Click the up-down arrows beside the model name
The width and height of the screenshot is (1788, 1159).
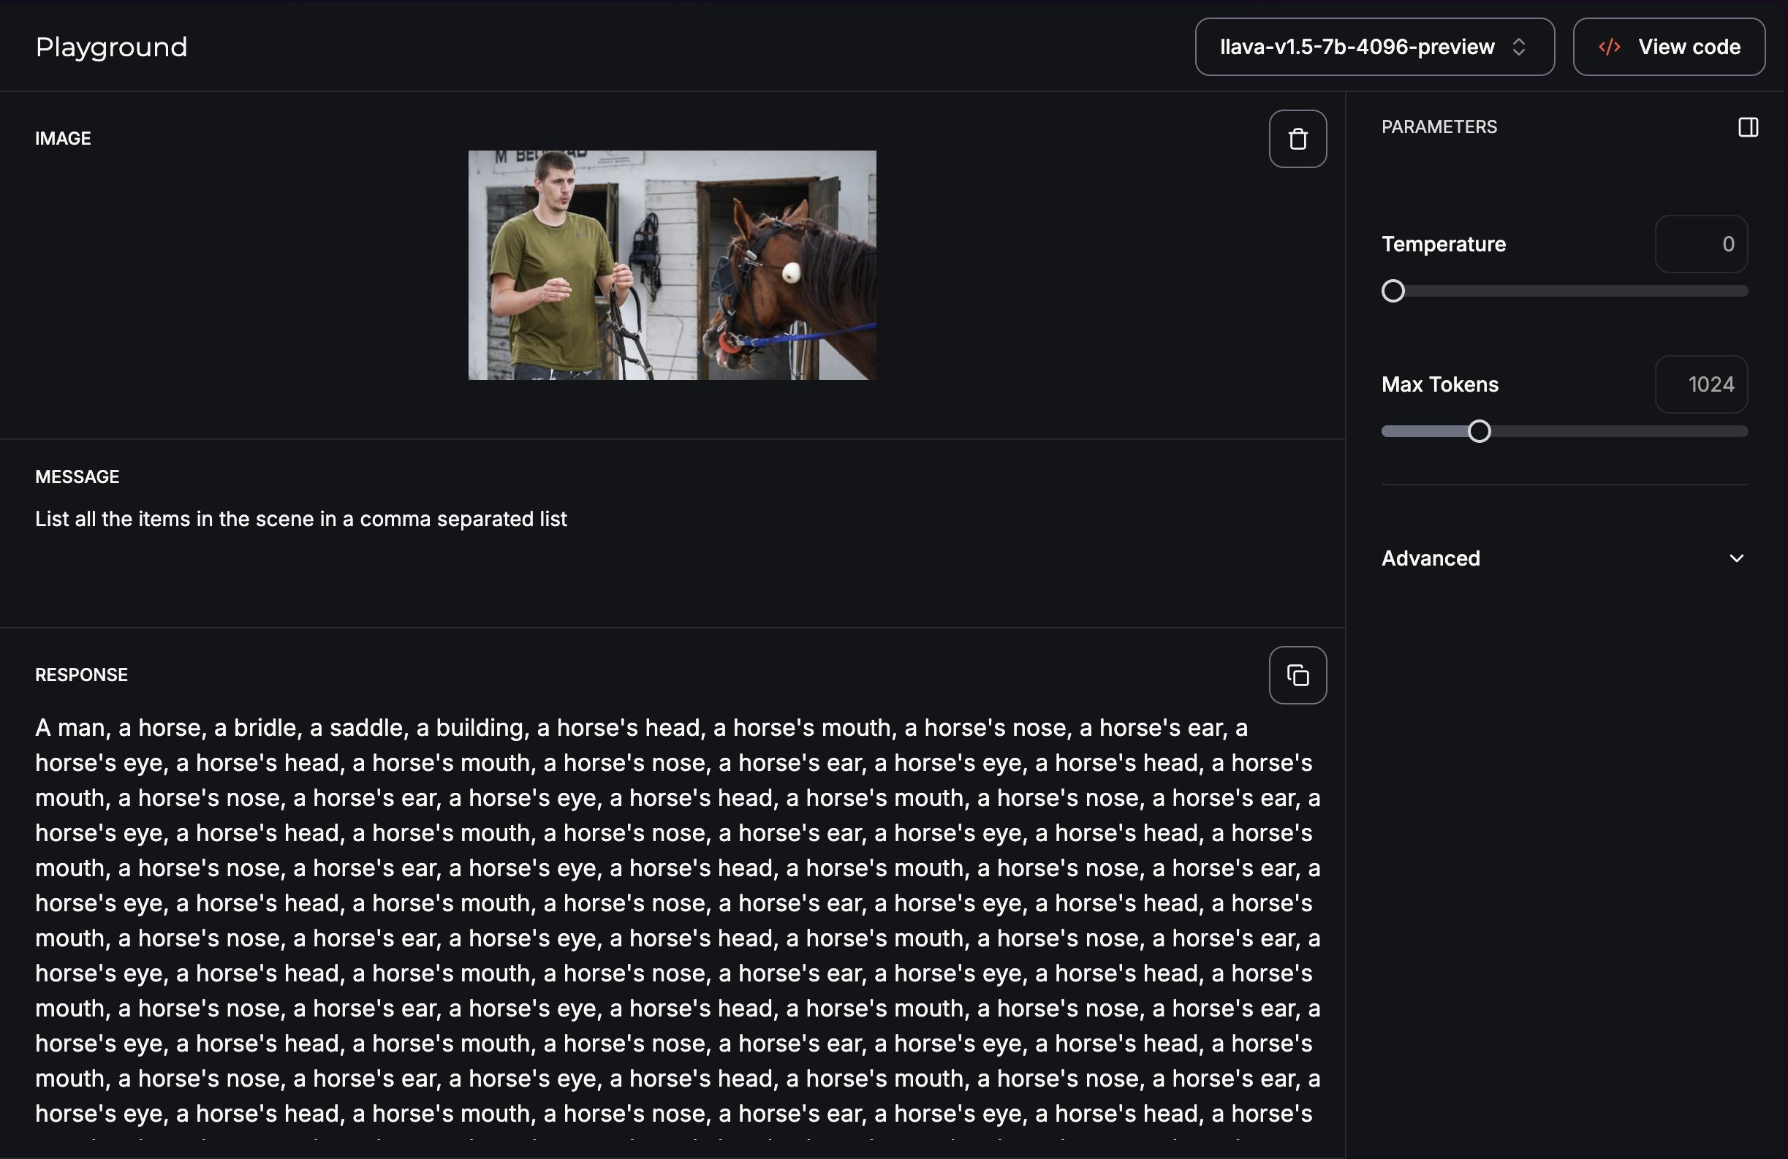coord(1518,47)
